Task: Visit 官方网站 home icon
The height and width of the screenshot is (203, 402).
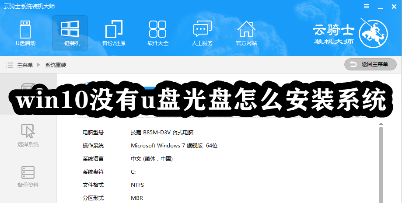Action: (x=246, y=29)
